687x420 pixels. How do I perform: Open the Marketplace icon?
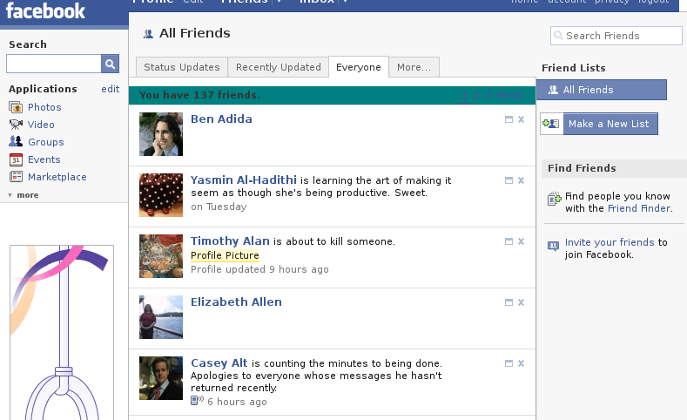click(16, 177)
